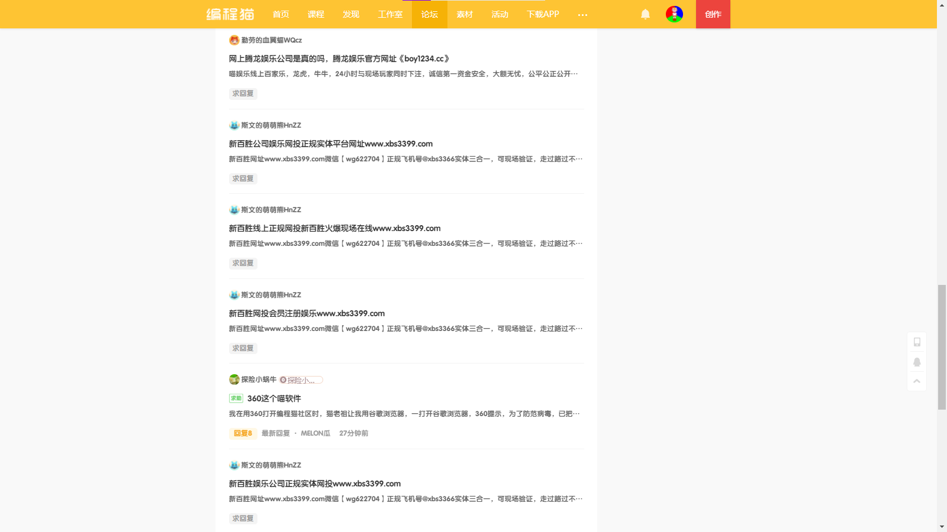
Task: Open post 新百胜网投会员注册娱乐
Action: click(x=307, y=313)
